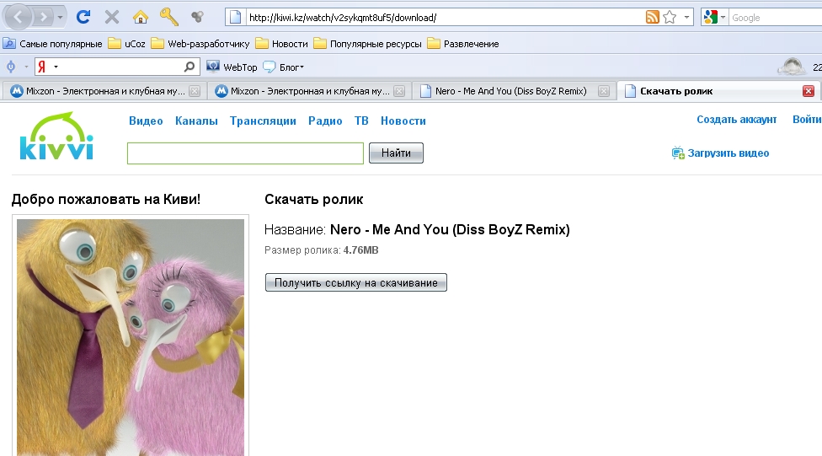Stop loading with the X icon

[x=112, y=18]
